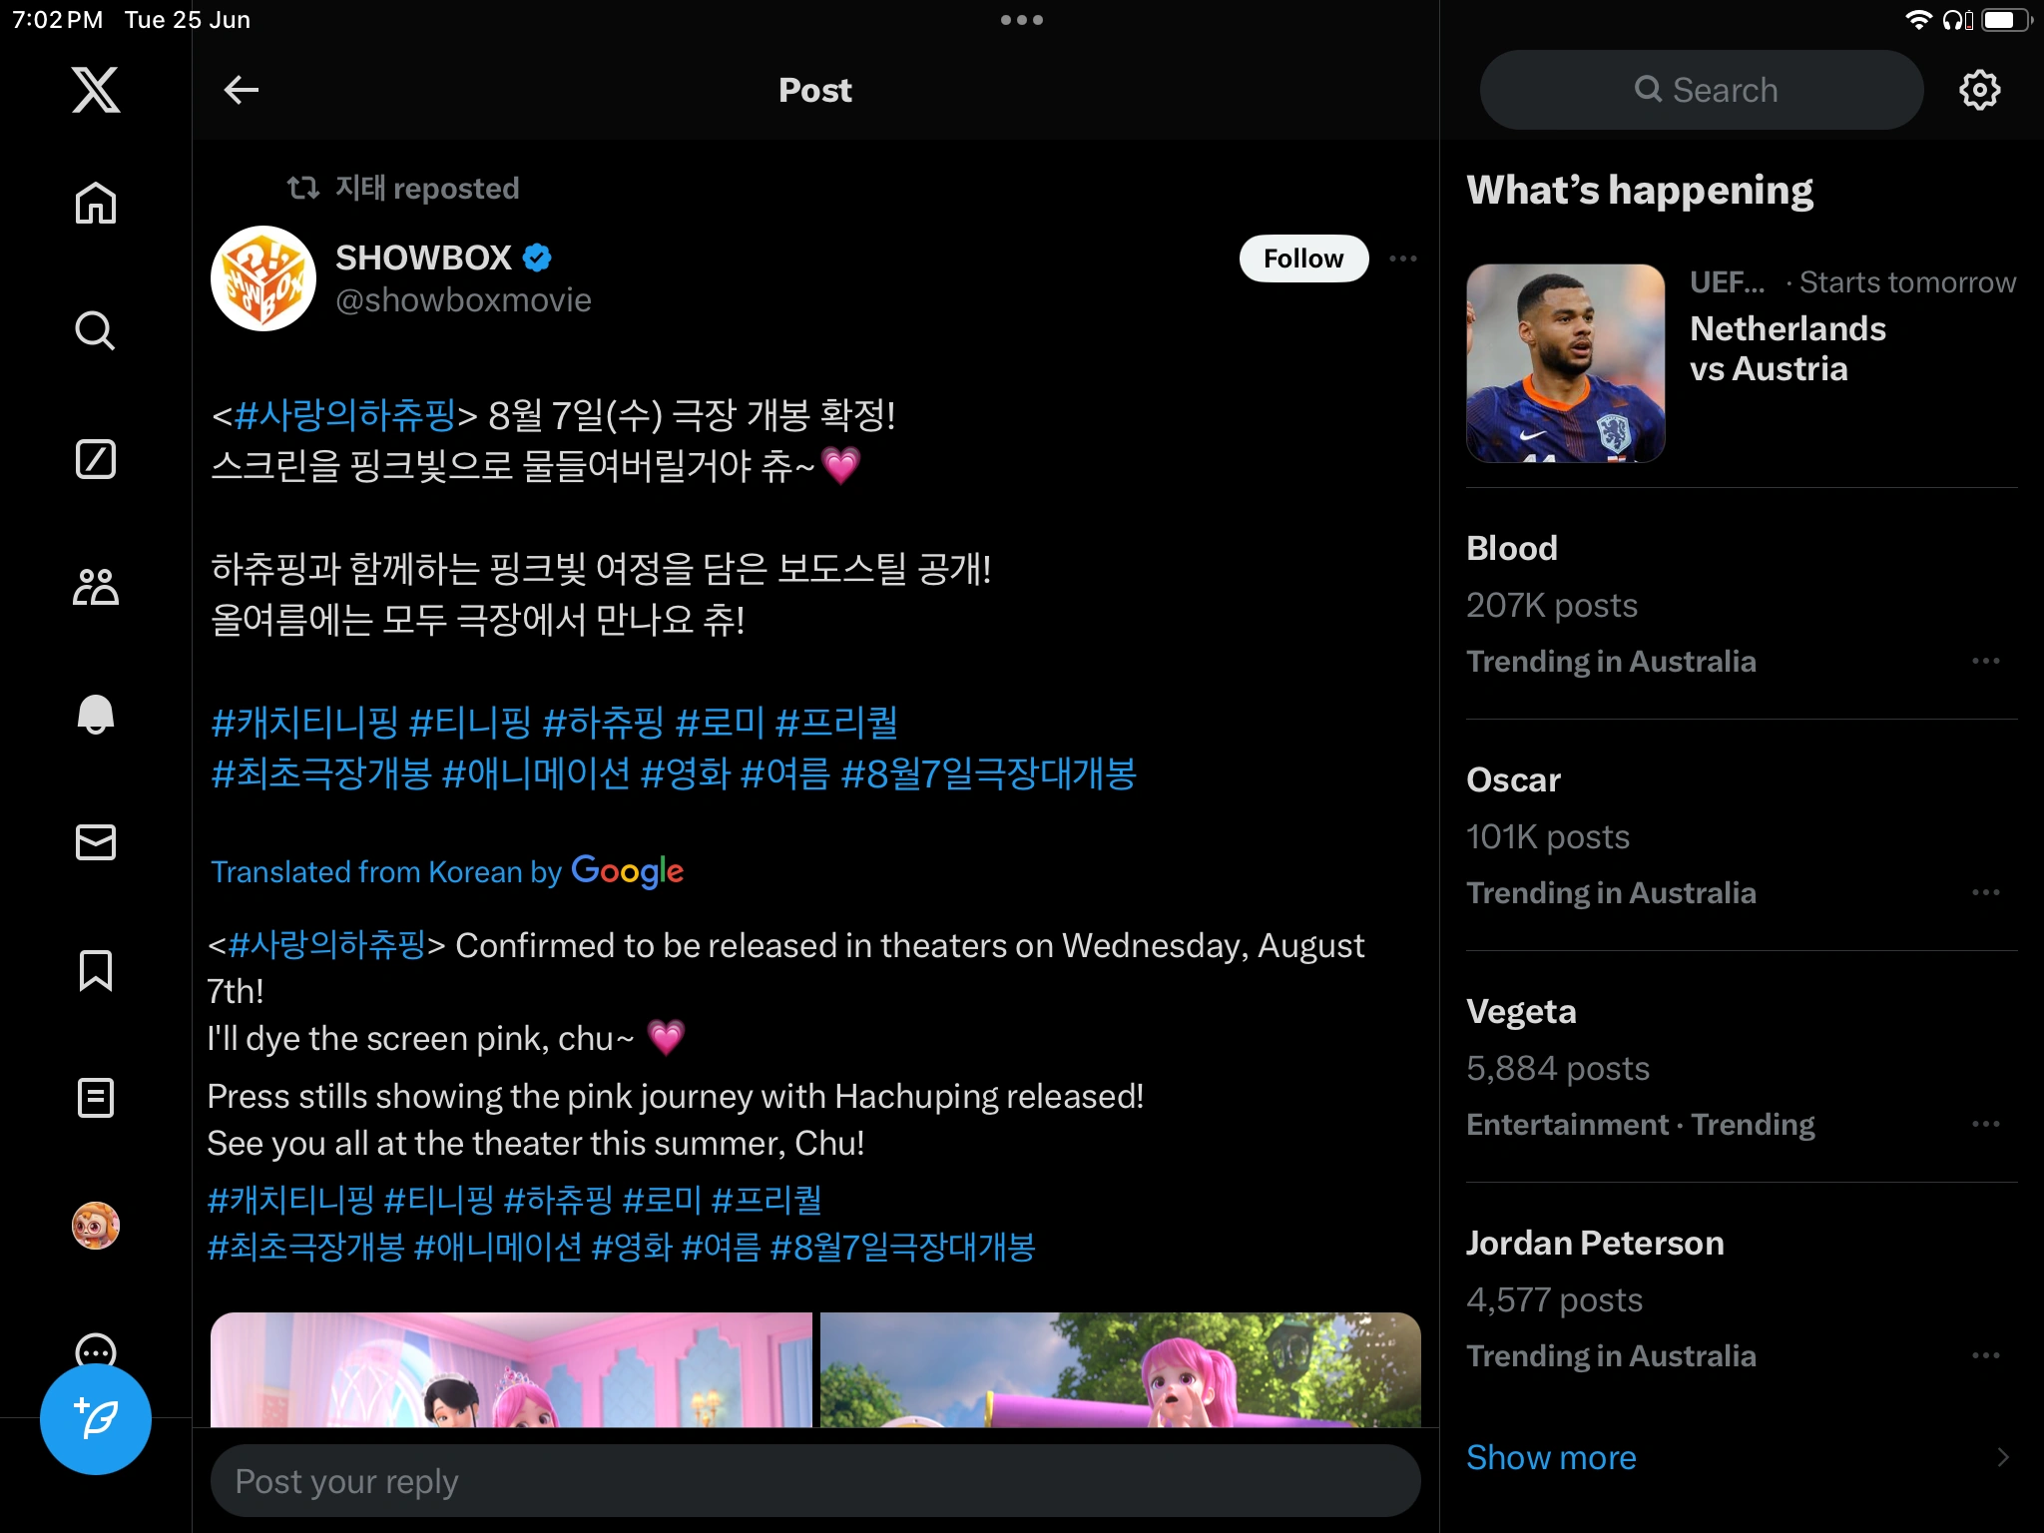Open Bookmarks icon in sidebar
Viewport: 2044px width, 1533px height.
click(96, 970)
